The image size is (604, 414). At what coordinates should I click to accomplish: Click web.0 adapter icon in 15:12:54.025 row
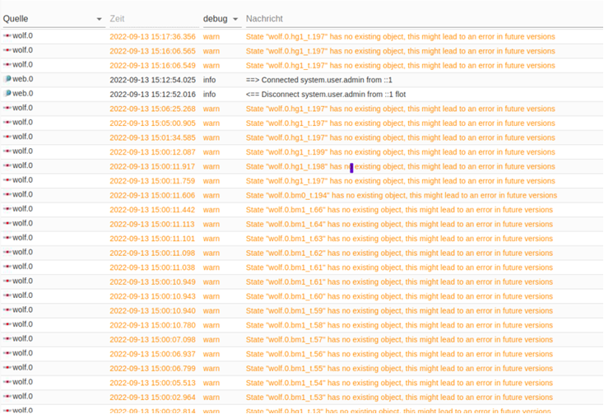(7, 79)
